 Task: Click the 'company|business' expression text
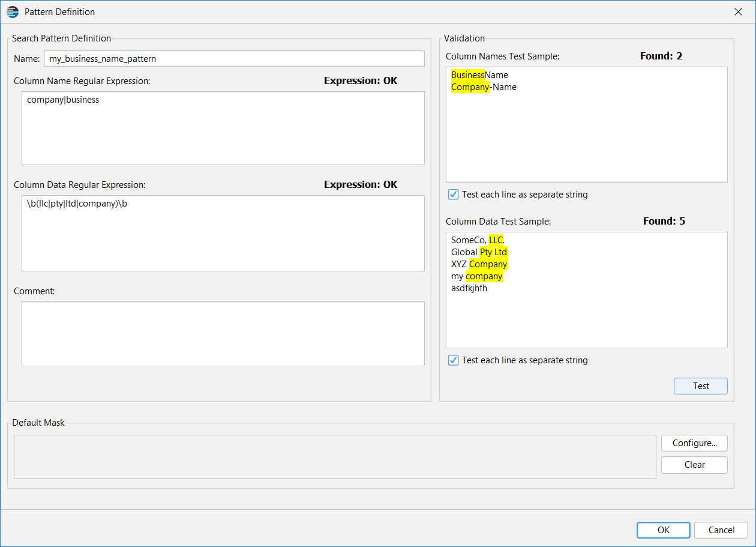[63, 100]
